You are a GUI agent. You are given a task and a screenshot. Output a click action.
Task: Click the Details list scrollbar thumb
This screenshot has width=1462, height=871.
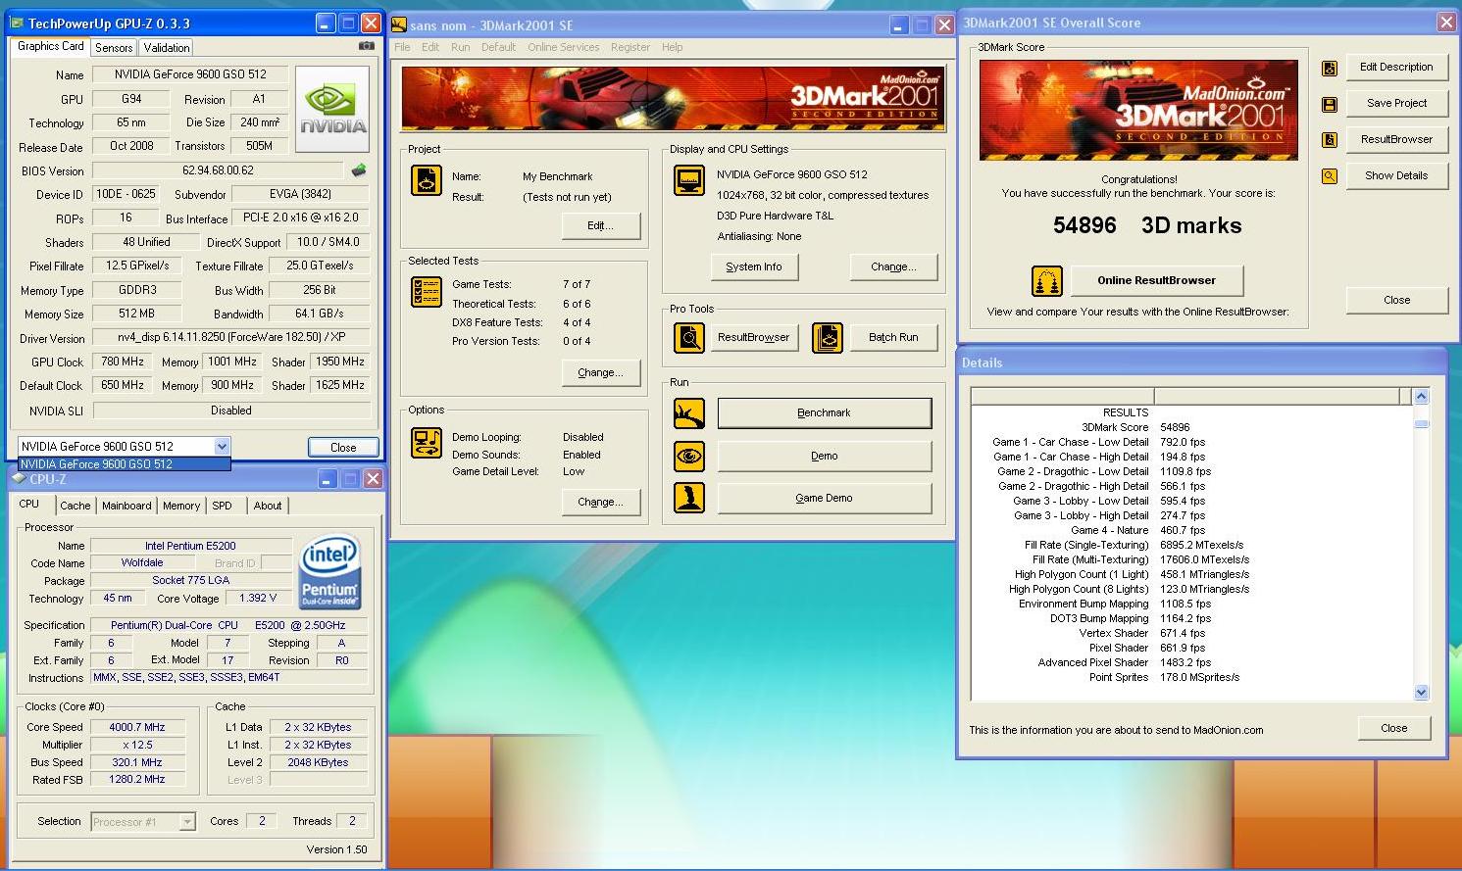click(x=1422, y=424)
